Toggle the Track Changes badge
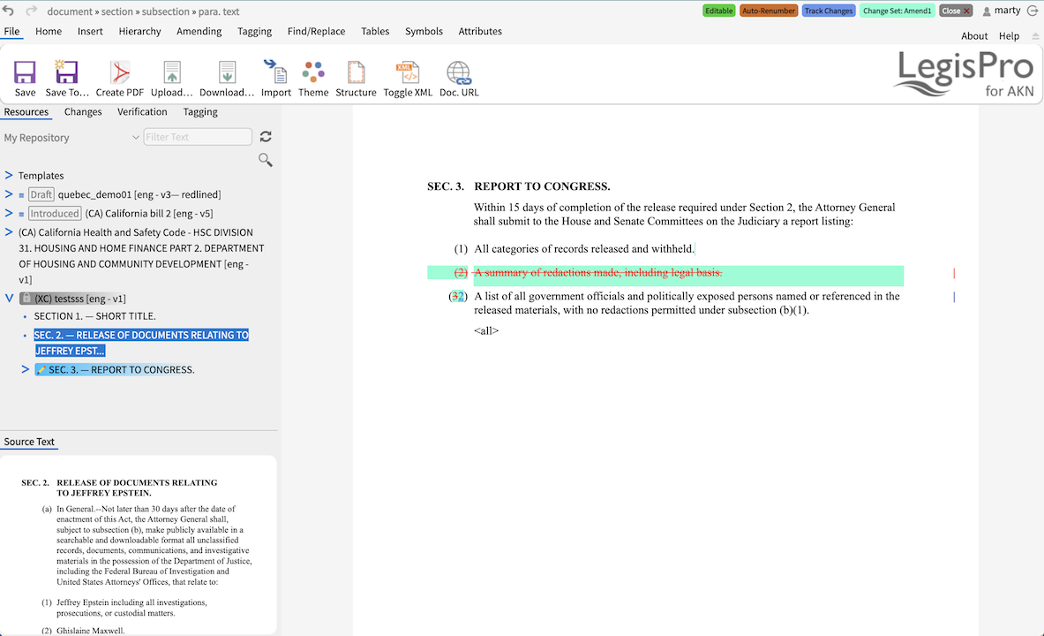 click(829, 11)
